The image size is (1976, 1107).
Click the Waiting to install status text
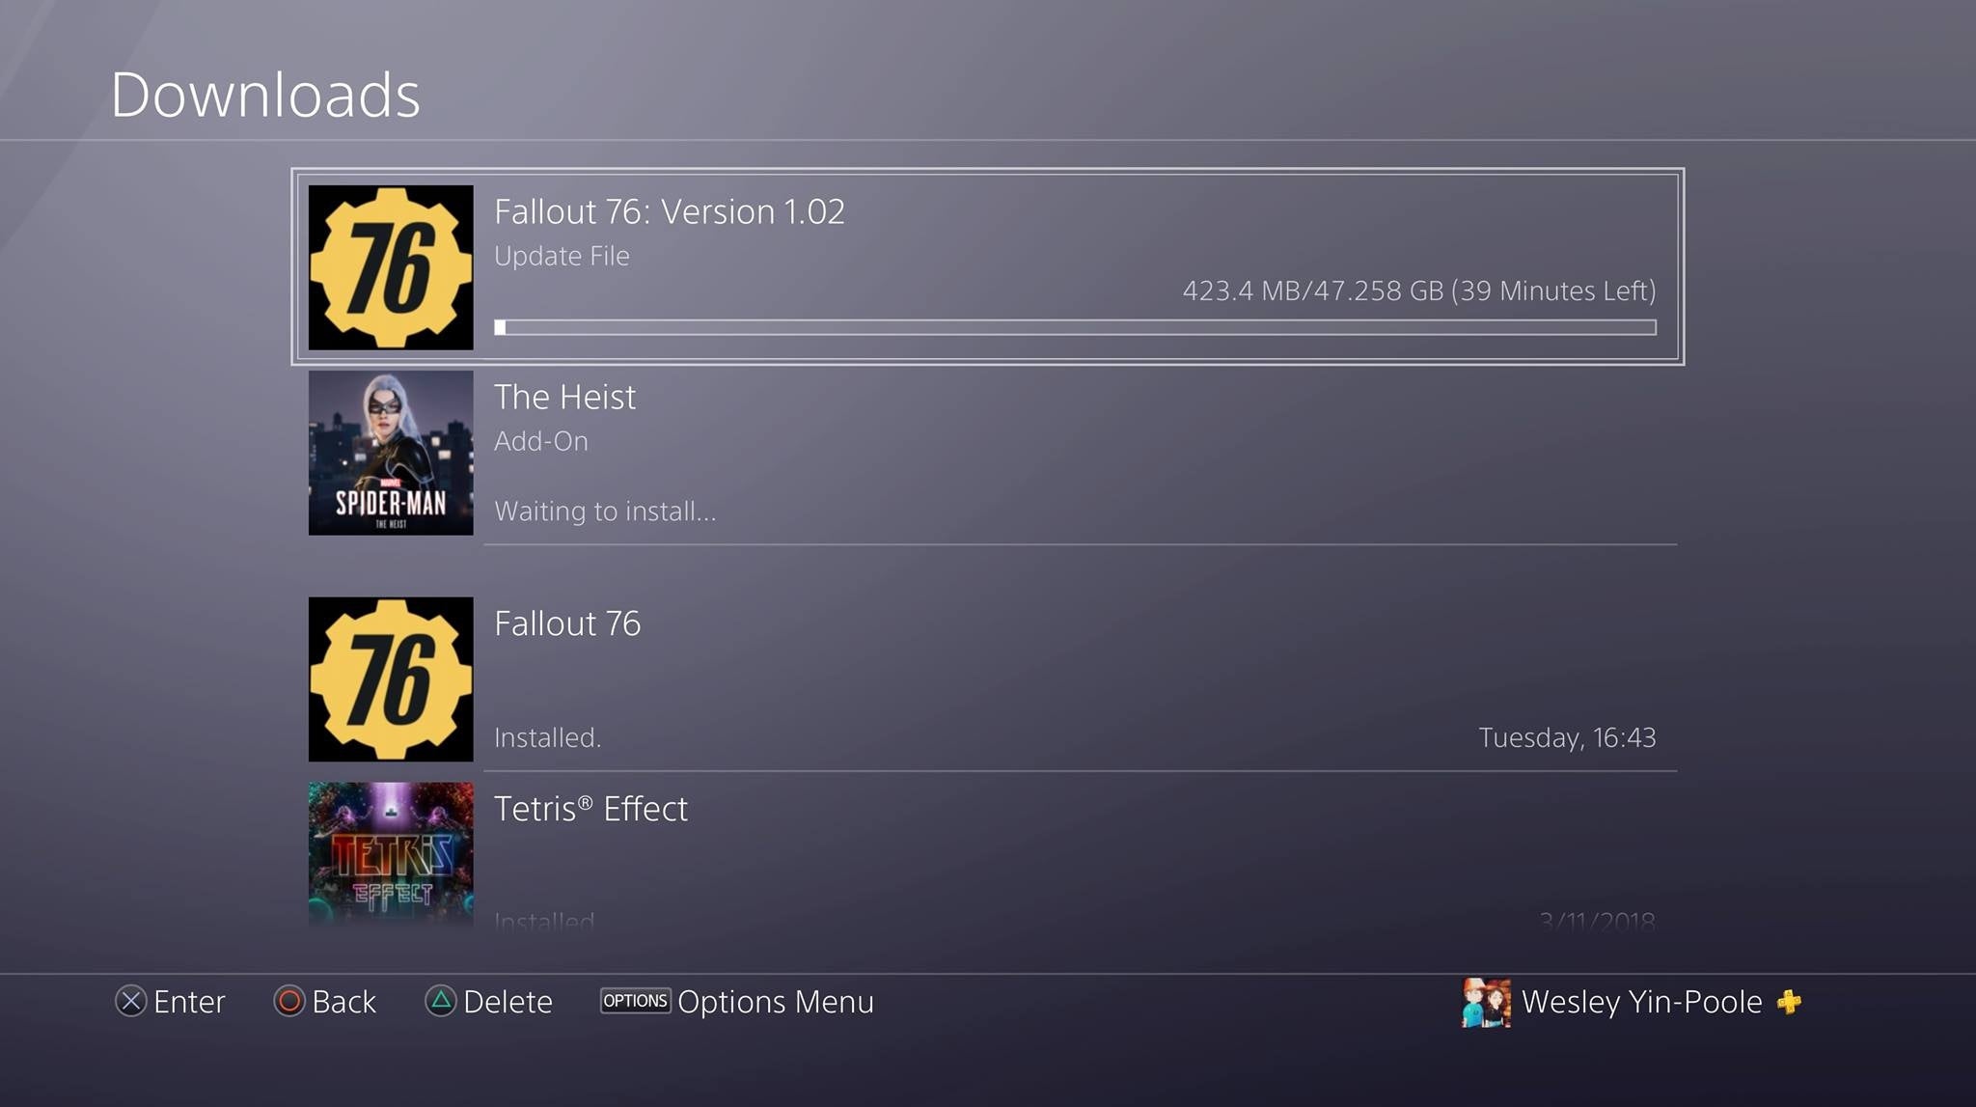(x=605, y=511)
